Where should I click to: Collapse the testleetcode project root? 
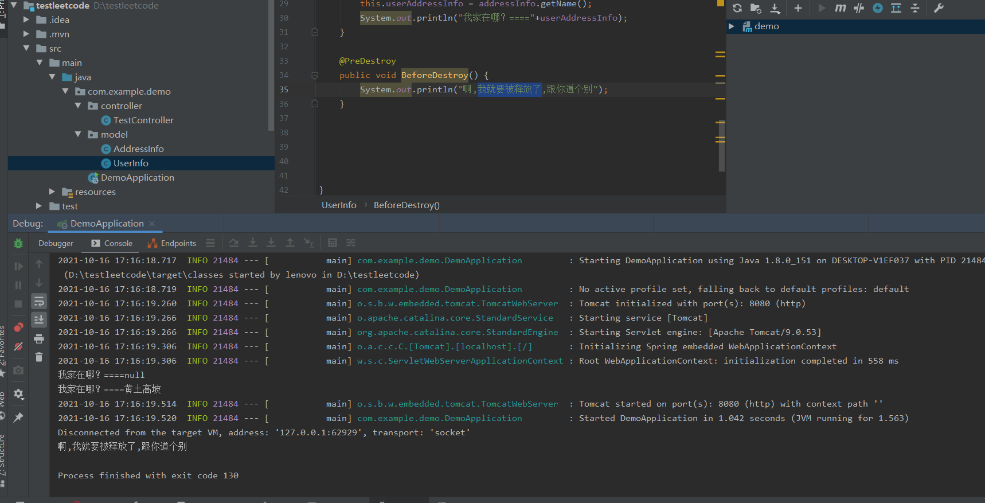(13, 5)
